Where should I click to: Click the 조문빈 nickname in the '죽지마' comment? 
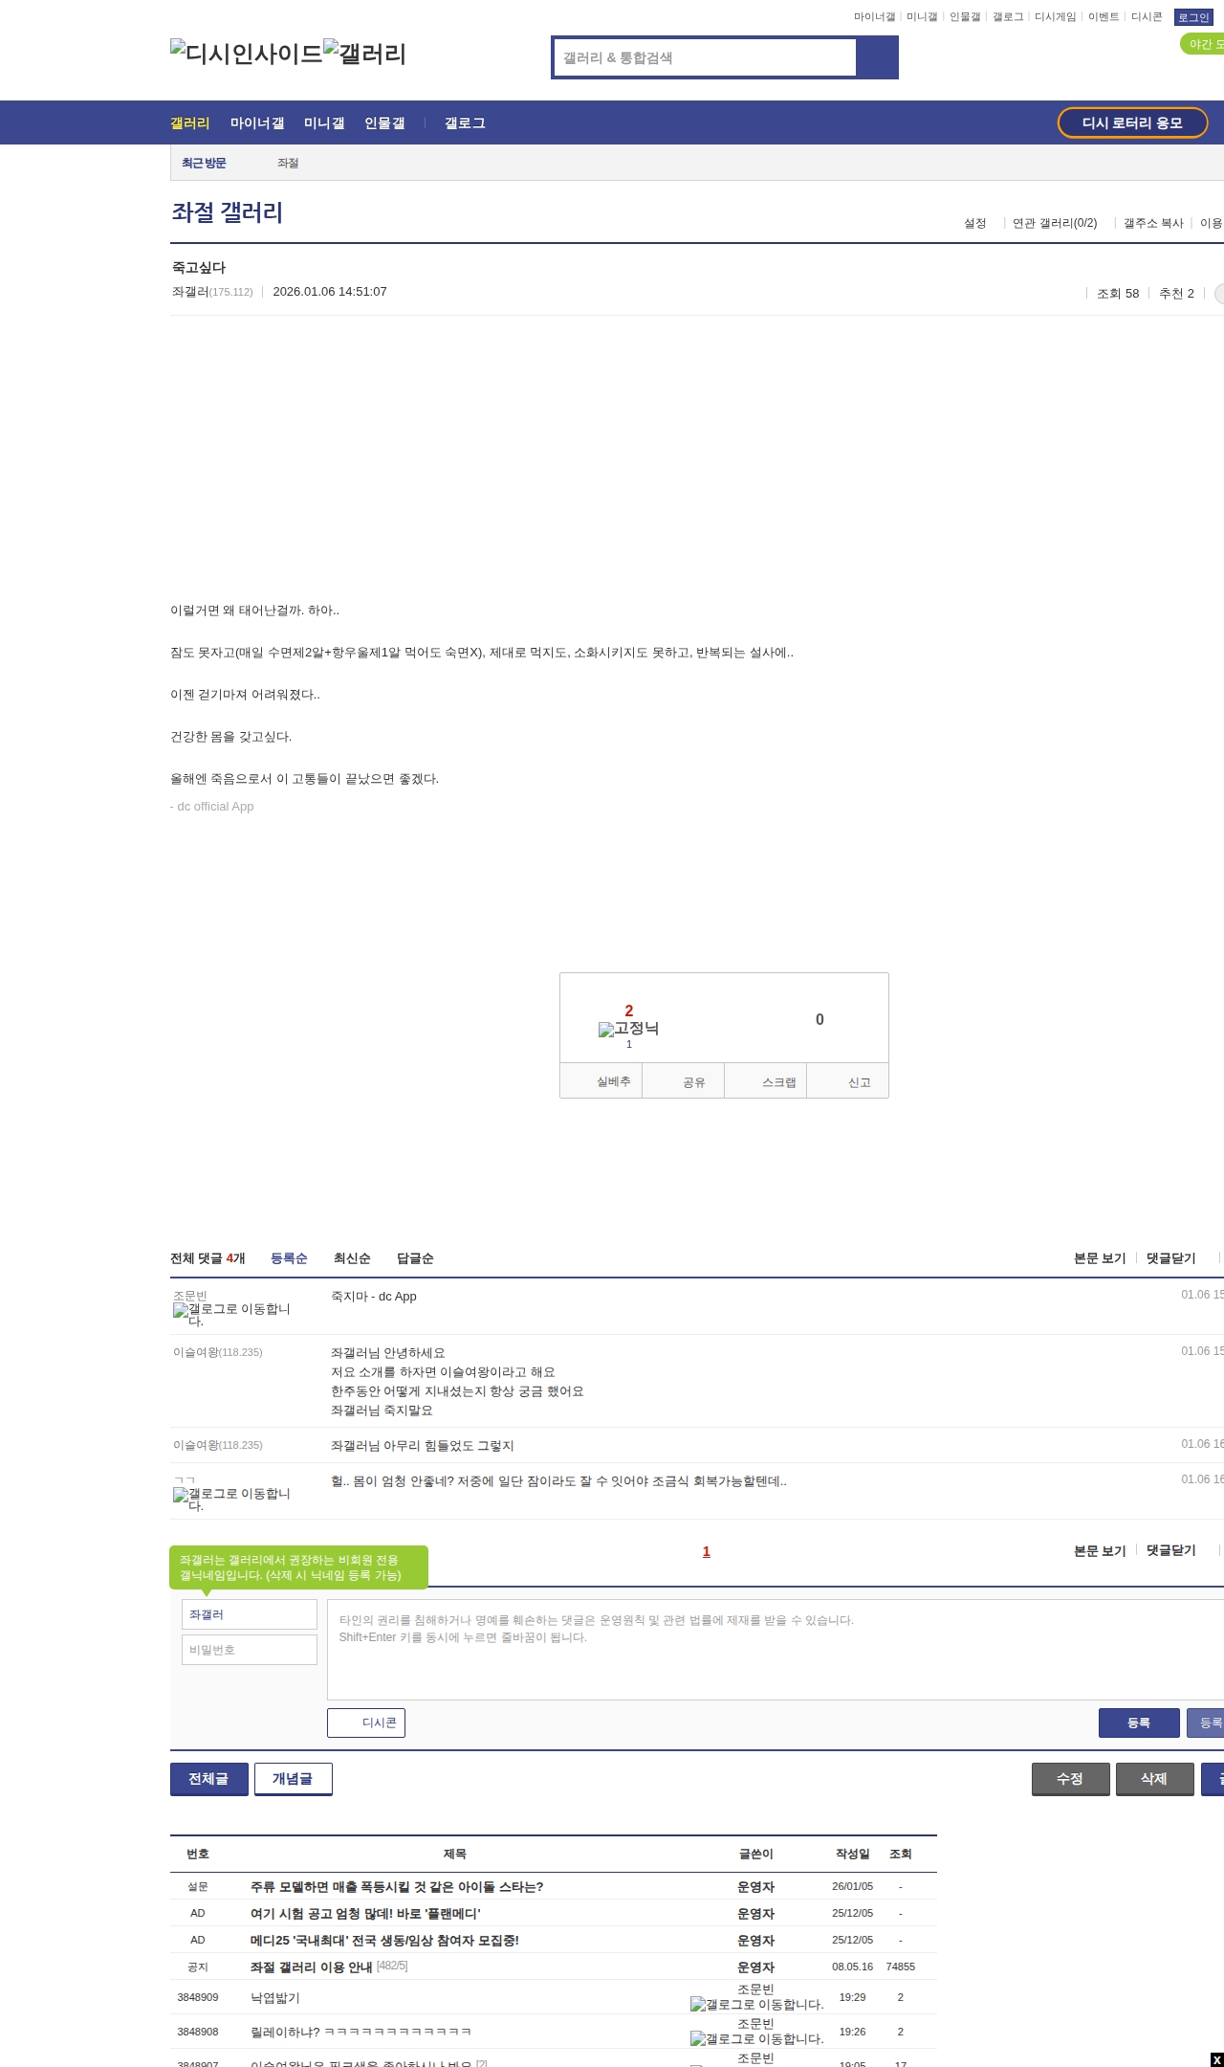tap(189, 1296)
